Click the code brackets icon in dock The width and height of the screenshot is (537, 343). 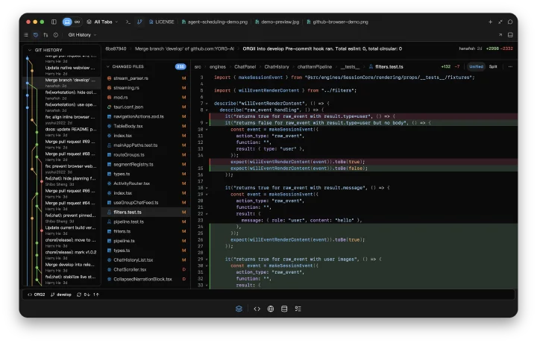[257, 309]
